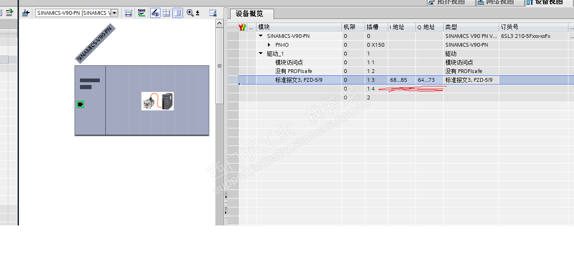The width and height of the screenshot is (574, 279).
Task: Click the 插槽 column header
Action: 376,27
